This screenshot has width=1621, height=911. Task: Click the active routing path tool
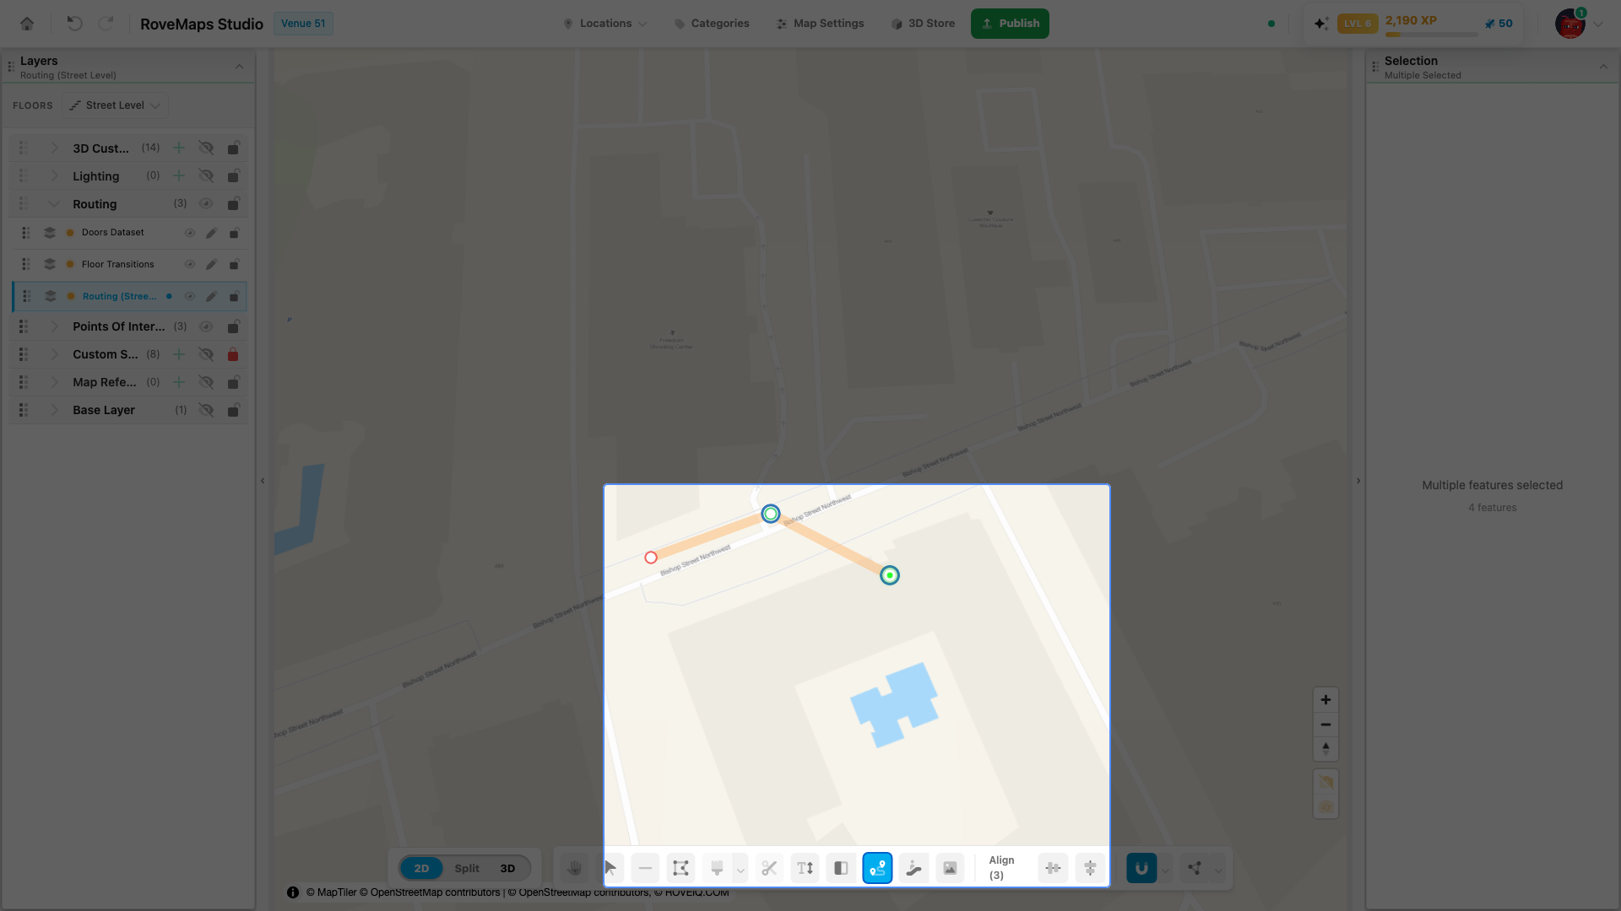pyautogui.click(x=877, y=868)
